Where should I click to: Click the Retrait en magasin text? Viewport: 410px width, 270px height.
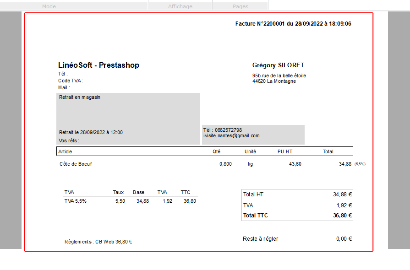click(x=80, y=97)
